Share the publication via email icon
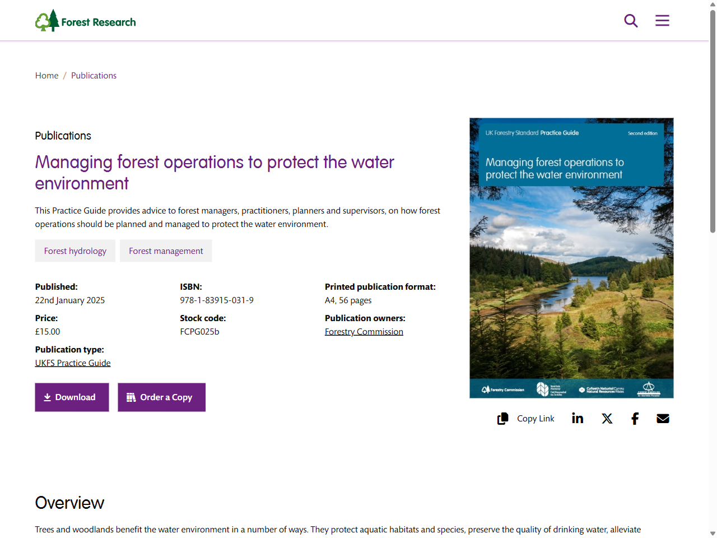 coord(663,418)
